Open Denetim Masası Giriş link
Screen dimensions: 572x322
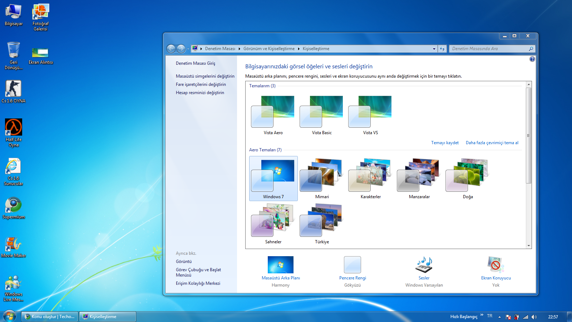[196, 63]
